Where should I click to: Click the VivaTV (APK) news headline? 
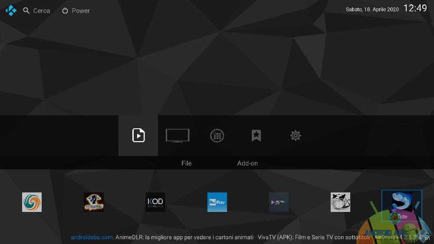pos(314,237)
